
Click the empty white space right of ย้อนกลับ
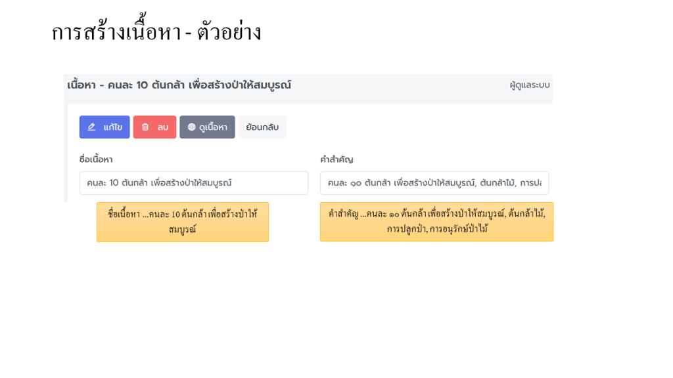(x=407, y=127)
